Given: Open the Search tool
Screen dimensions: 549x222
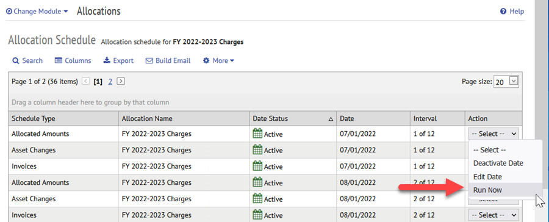Looking at the screenshot, I should tap(27, 60).
